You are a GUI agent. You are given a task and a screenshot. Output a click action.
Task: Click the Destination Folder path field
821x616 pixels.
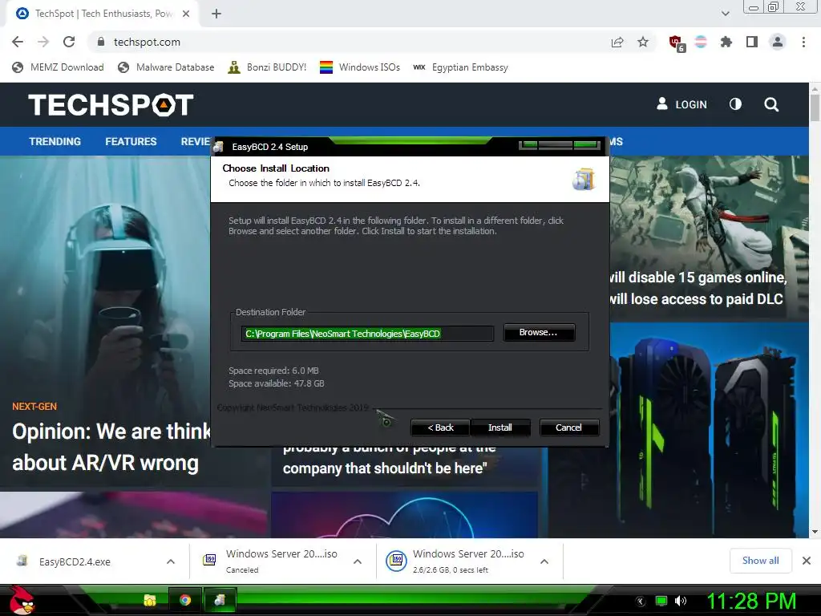pos(367,334)
